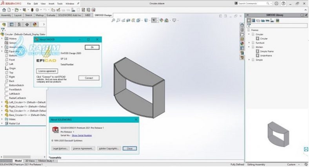Click the Search Commands input field
This screenshot has height=167, width=309.
[252, 4]
